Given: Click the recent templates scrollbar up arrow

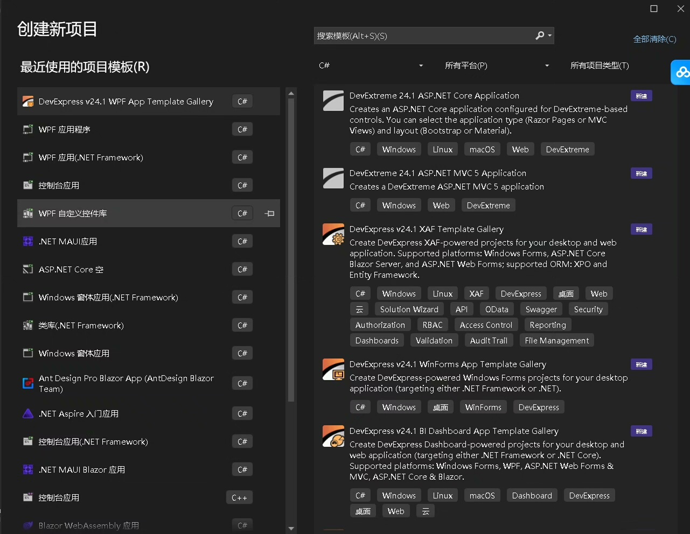Looking at the screenshot, I should click(291, 93).
